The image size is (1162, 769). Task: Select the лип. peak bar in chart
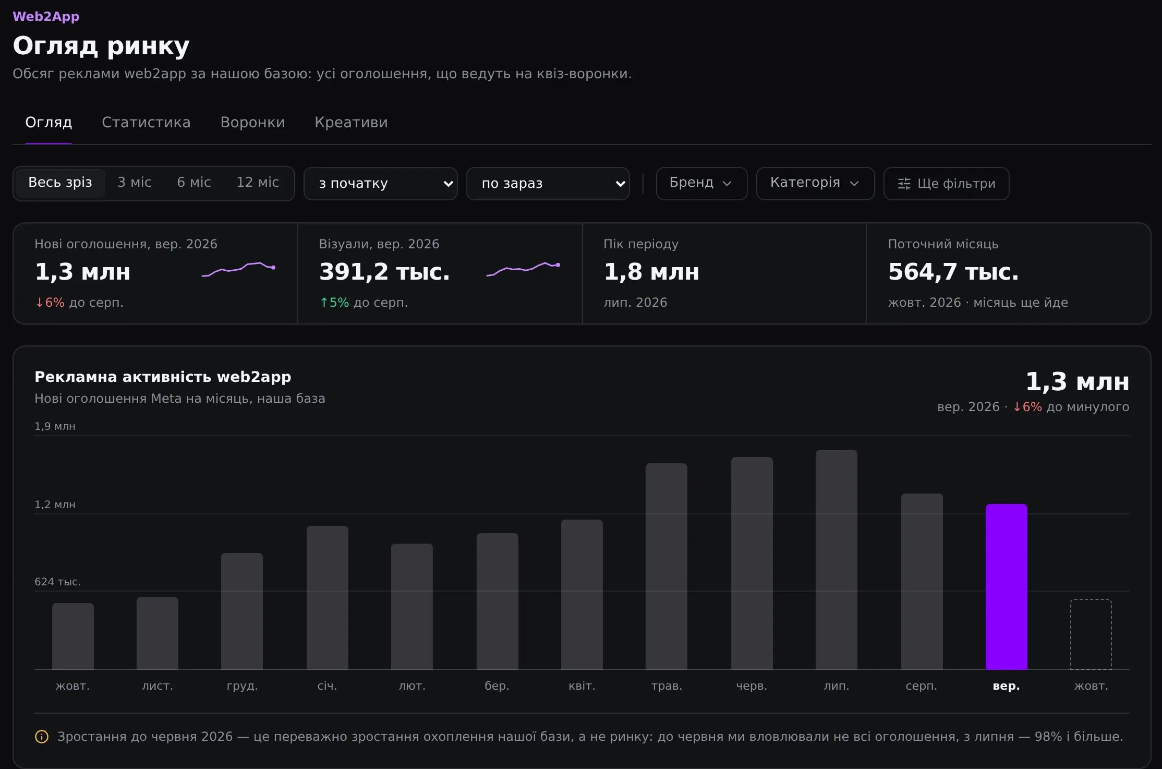[x=836, y=559]
